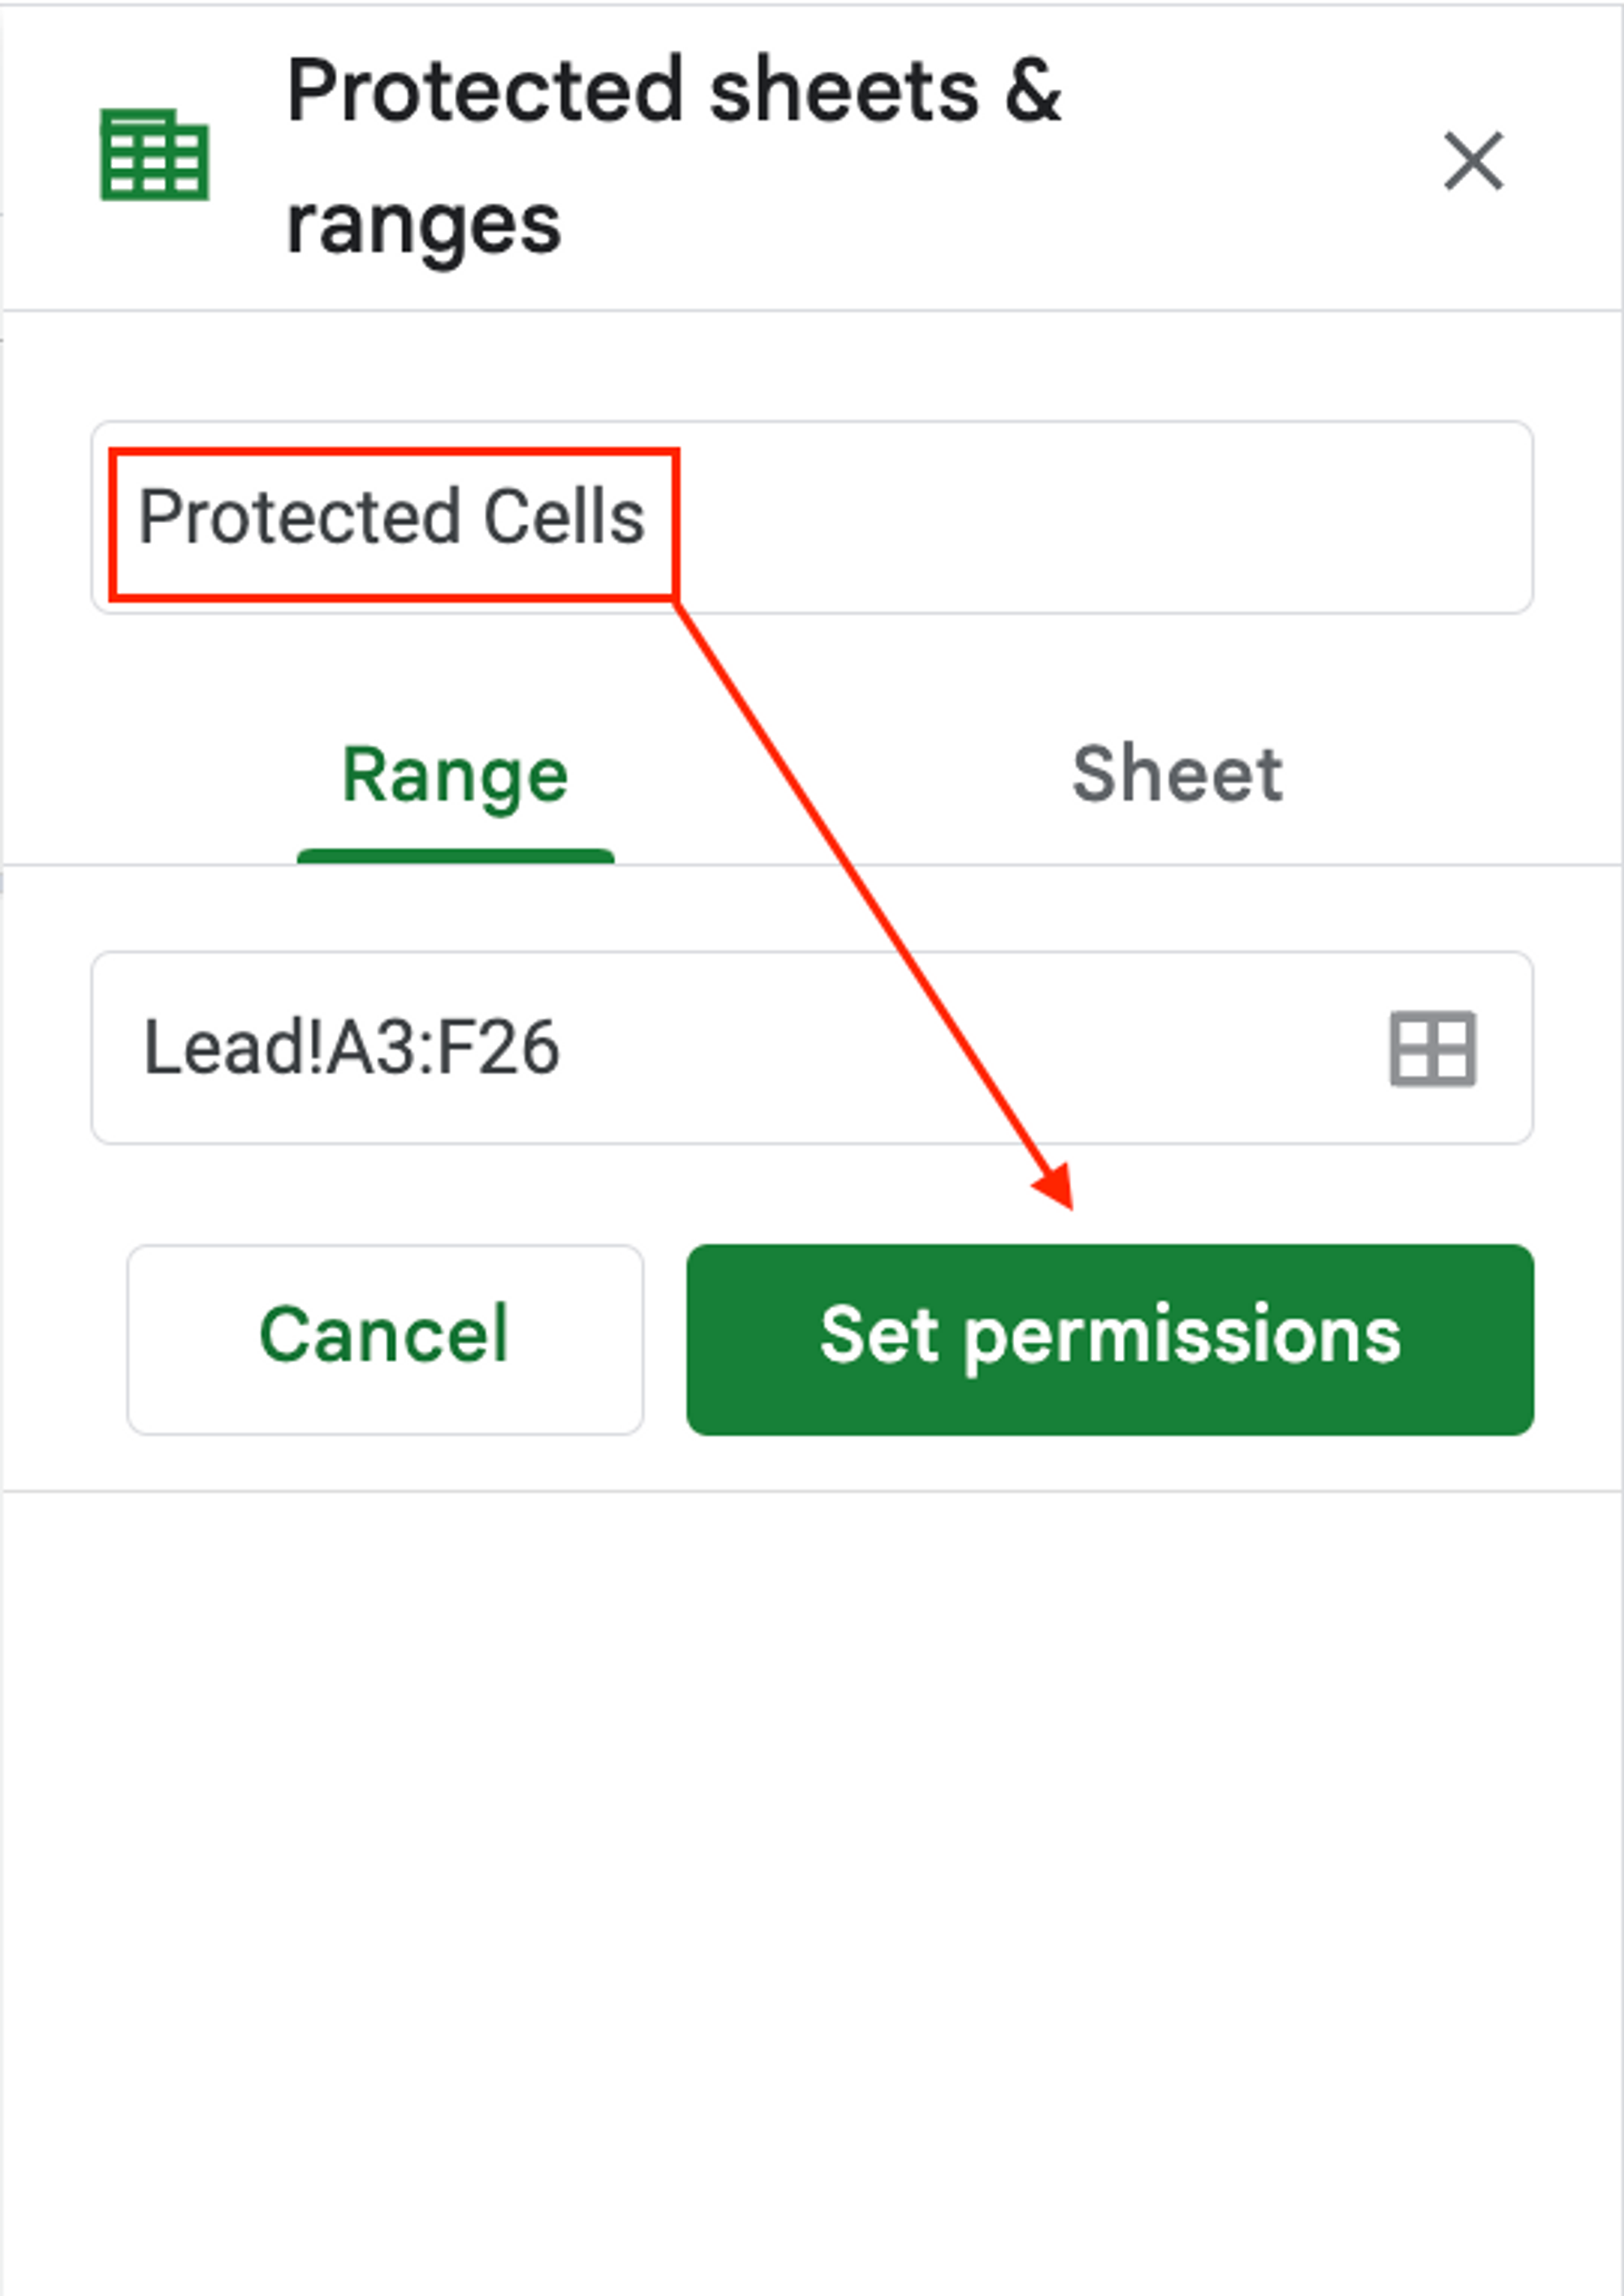The image size is (1624, 2296).
Task: Switch to the Range tab
Action: 455,775
